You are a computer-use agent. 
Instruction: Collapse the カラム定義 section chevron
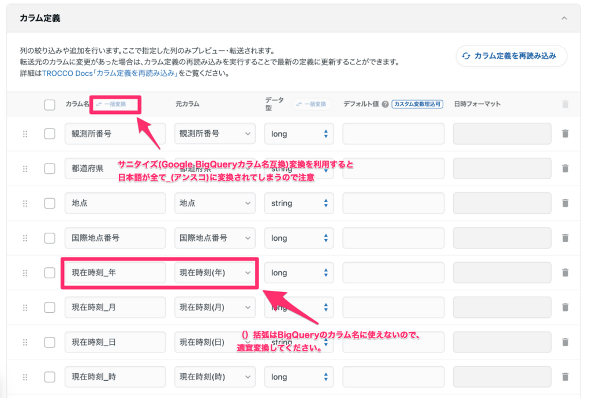coord(564,18)
